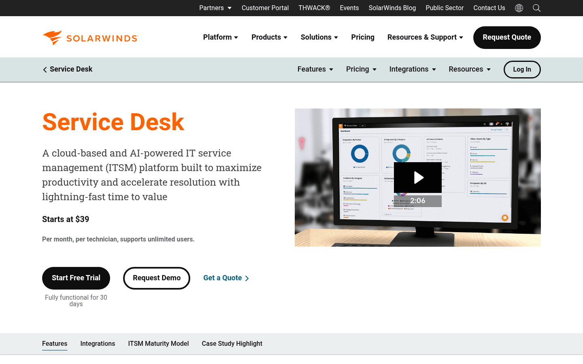The height and width of the screenshot is (364, 583).
Task: Click the SolarWinds logo
Action: [x=90, y=38]
